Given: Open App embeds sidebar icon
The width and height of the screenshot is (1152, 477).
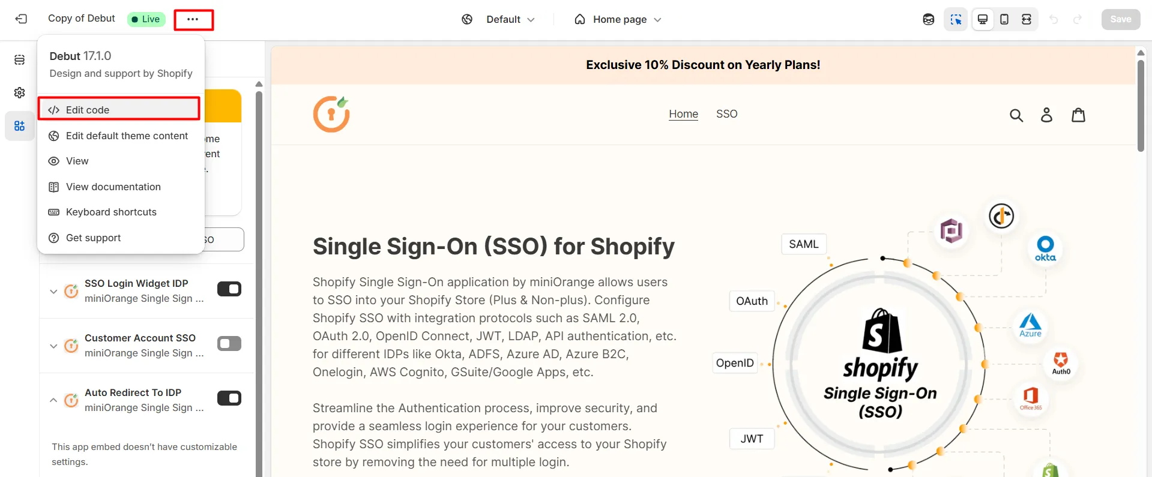Looking at the screenshot, I should [x=20, y=126].
